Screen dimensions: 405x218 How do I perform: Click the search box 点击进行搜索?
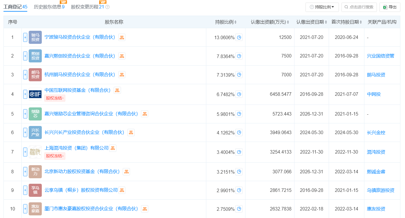click(x=359, y=7)
